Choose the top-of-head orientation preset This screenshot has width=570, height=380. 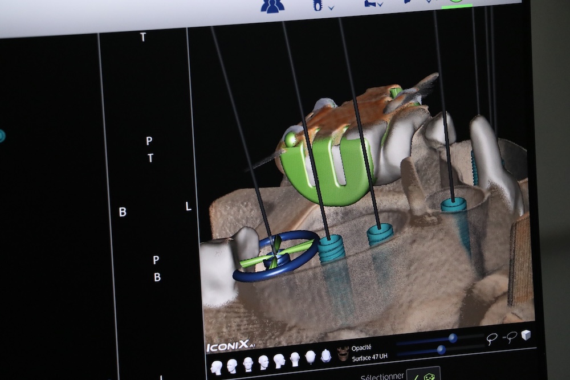pyautogui.click(x=325, y=356)
